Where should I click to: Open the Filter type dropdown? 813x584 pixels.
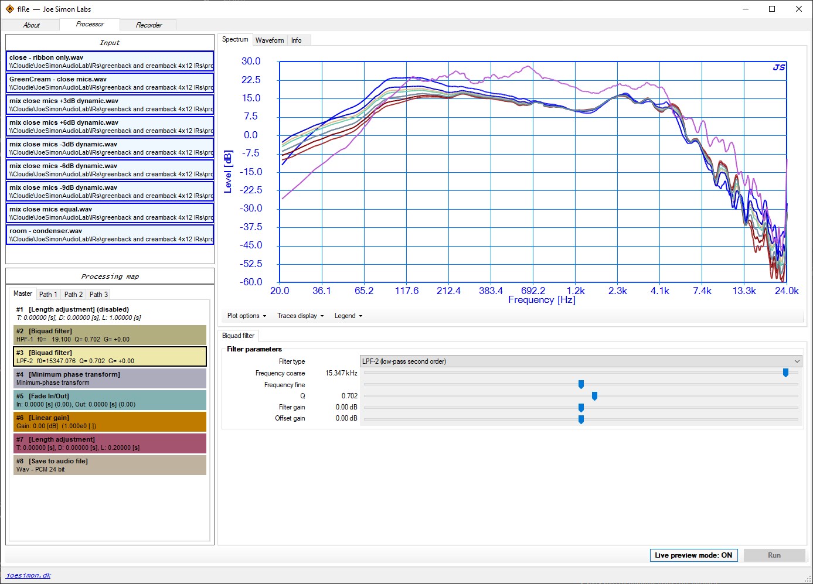click(580, 361)
